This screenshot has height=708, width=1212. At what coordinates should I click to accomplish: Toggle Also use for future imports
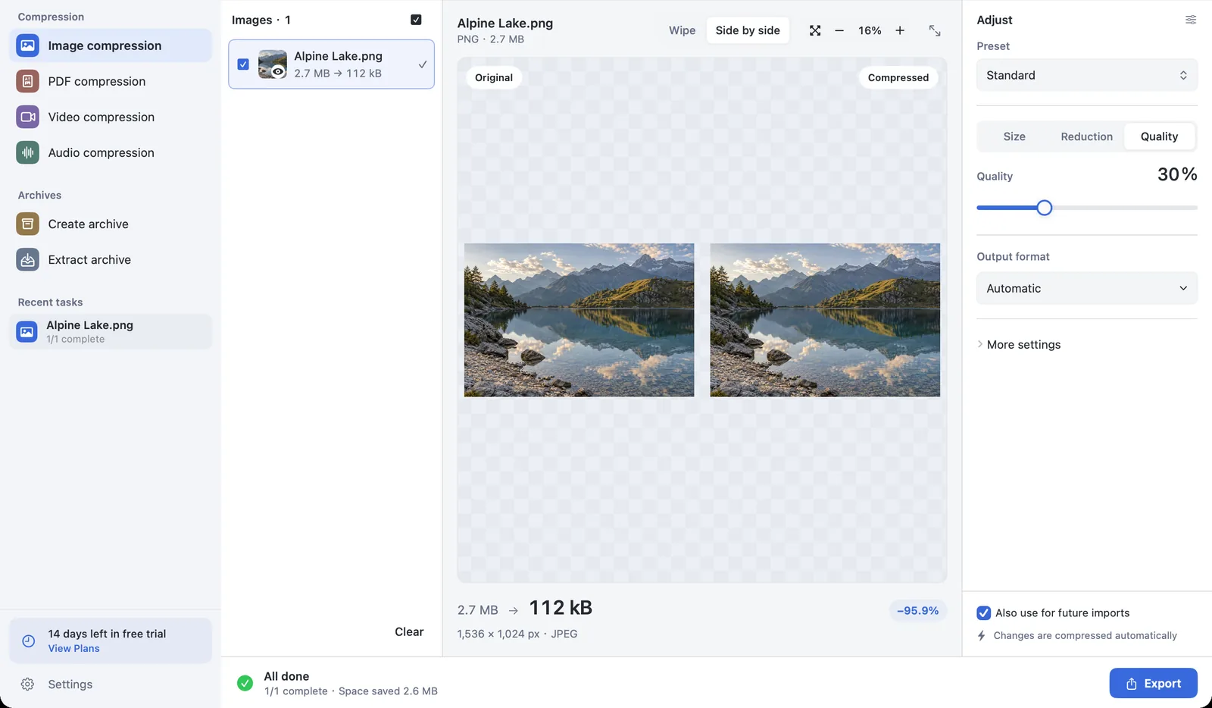984,612
